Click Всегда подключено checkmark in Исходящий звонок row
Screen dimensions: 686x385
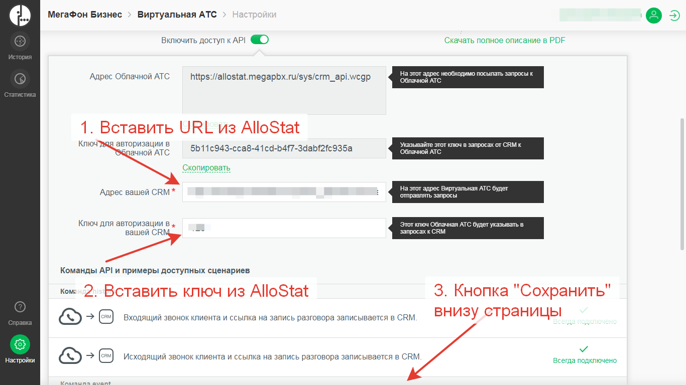[x=584, y=348]
